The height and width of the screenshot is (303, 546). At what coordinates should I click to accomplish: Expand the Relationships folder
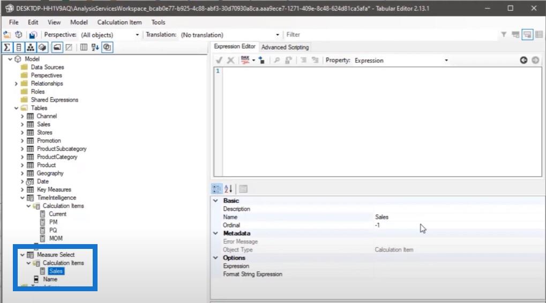tap(16, 84)
